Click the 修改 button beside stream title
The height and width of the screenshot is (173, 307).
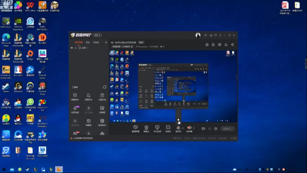[141, 42]
